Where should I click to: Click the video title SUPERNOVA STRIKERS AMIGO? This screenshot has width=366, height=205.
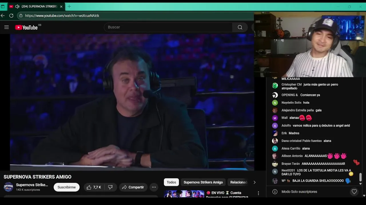[x=37, y=177]
